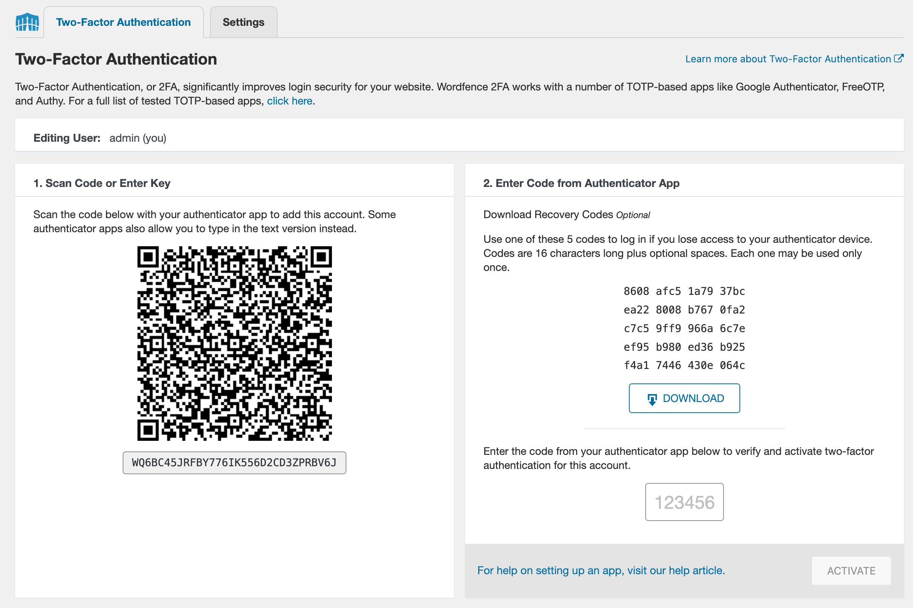Click recovery code starting with 8608
Image resolution: width=913 pixels, height=608 pixels.
(684, 291)
